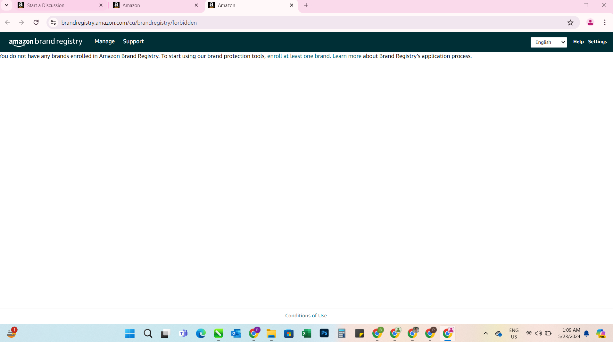Open Chrome profile B window on taskbar
The image size is (613, 342).
click(377, 333)
